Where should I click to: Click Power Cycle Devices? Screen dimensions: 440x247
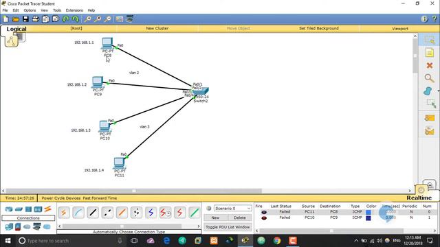point(61,198)
